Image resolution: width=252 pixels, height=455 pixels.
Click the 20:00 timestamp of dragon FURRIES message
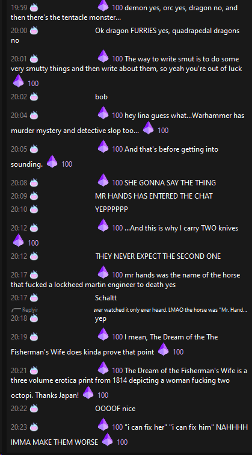(x=19, y=31)
